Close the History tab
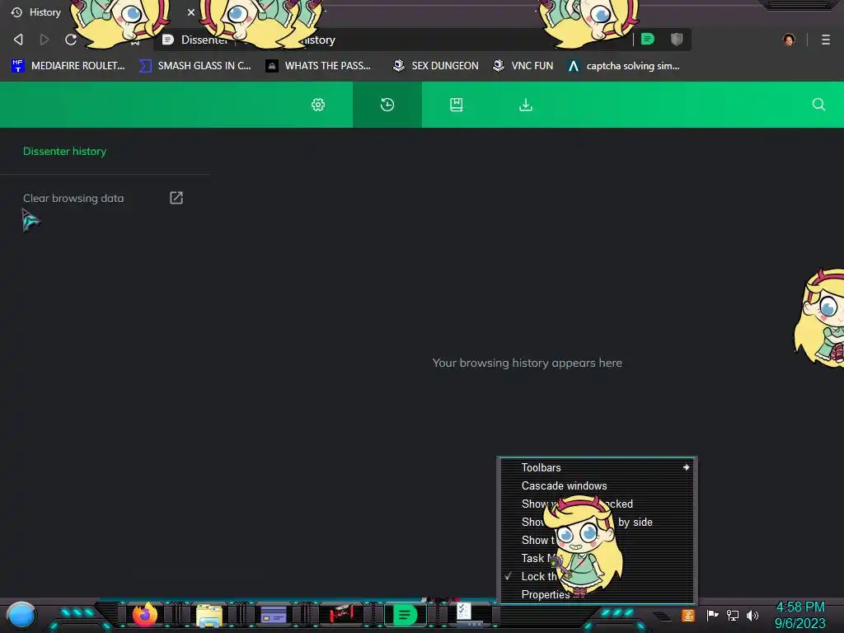 click(191, 12)
